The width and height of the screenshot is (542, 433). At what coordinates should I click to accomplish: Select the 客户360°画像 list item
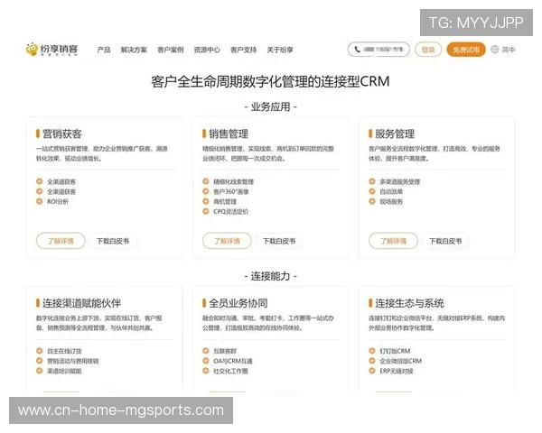pos(231,191)
